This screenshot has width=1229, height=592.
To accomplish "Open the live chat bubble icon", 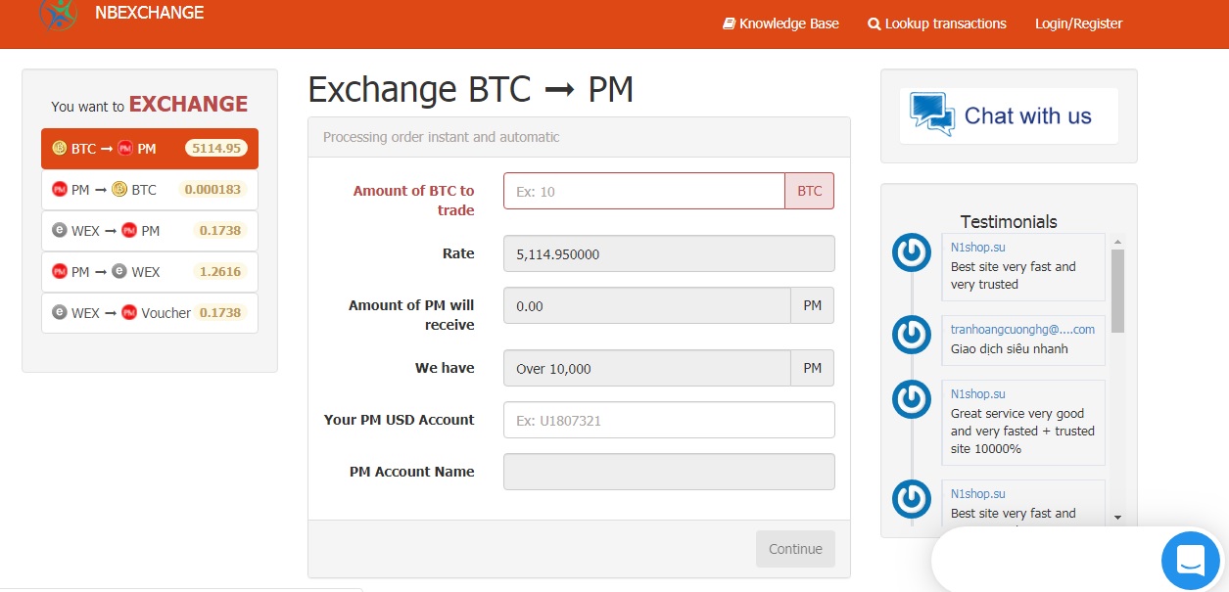I will point(1190,561).
